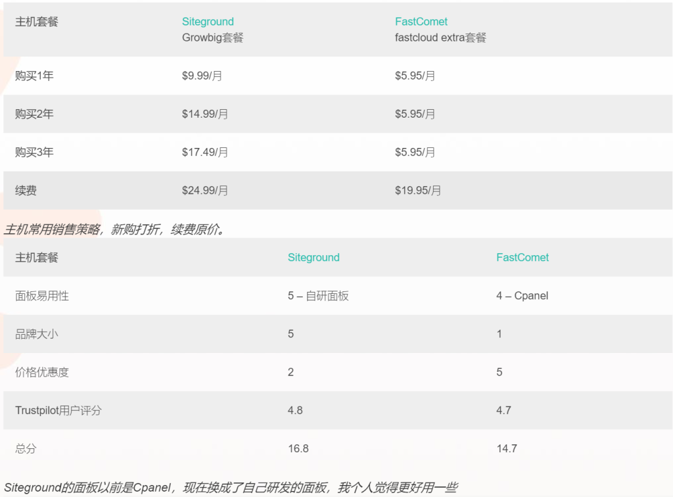
Task: Click the 面板易用性 row label
Action: click(42, 296)
